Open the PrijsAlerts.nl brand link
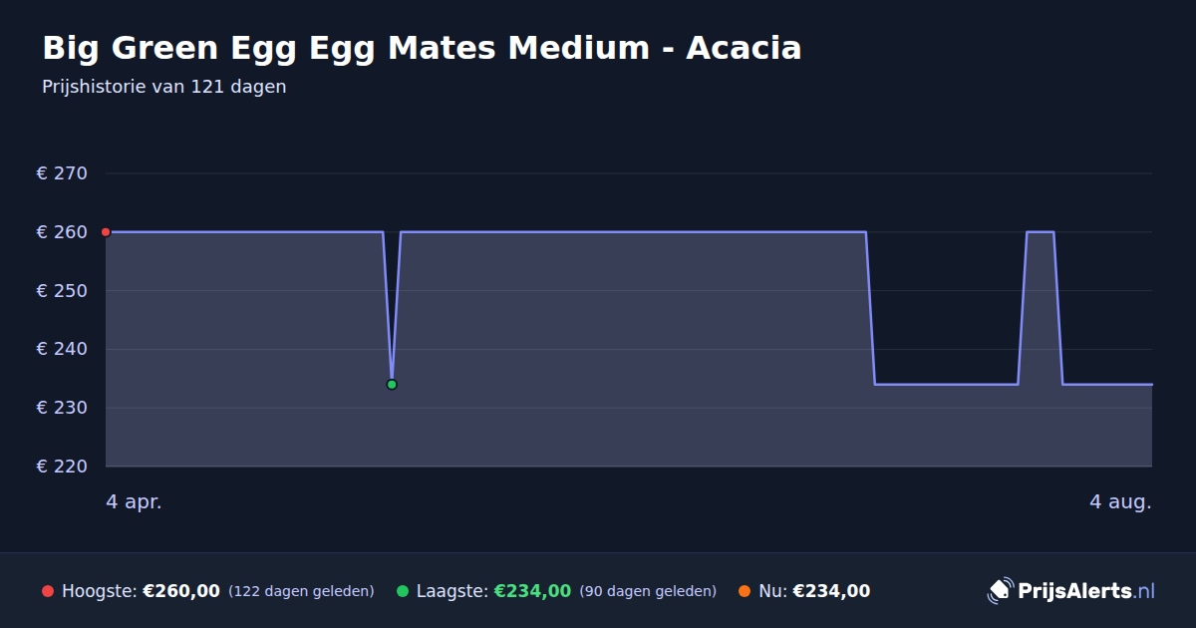Image resolution: width=1196 pixels, height=628 pixels. 1071,591
